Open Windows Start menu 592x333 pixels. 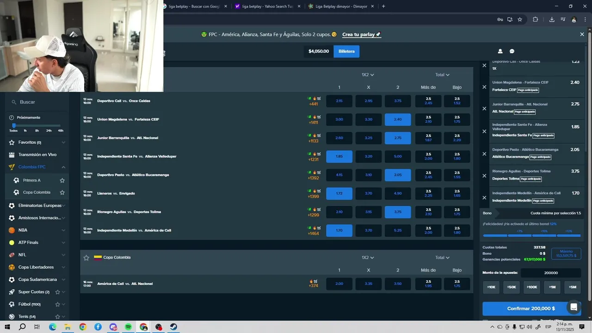[7, 327]
